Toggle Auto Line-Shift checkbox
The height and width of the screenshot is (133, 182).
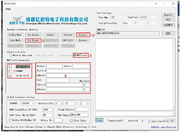[x=150, y=121]
